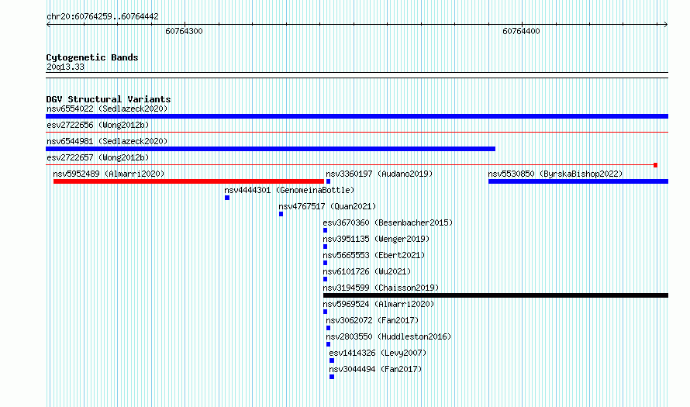The image size is (690, 407).
Task: Click the red end marker of esv2722657
Action: tap(655, 165)
